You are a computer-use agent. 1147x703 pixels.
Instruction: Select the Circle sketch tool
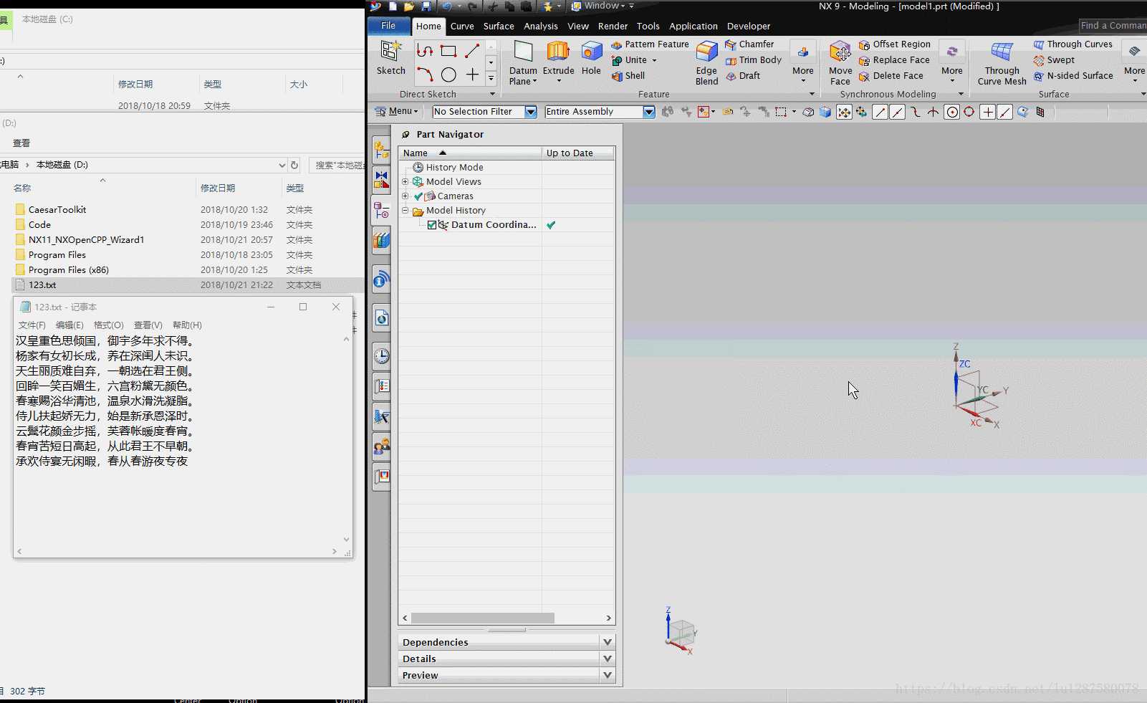(x=448, y=75)
